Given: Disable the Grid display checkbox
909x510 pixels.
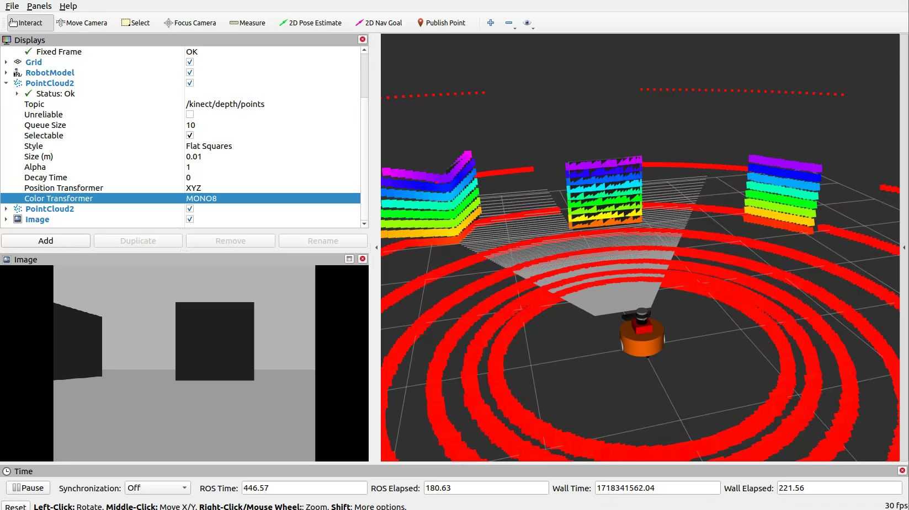Looking at the screenshot, I should (x=190, y=62).
